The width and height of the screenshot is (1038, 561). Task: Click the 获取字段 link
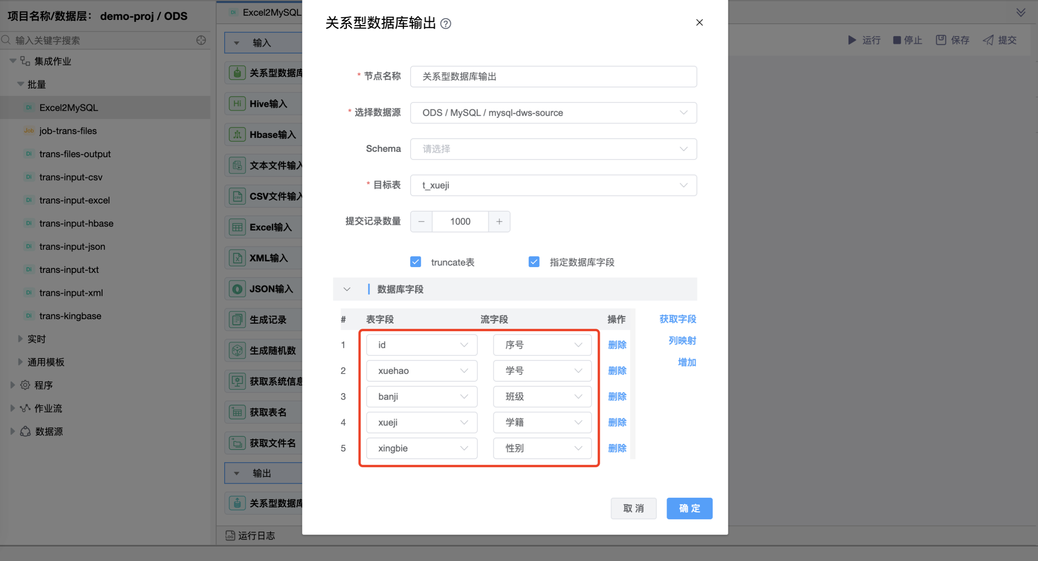tap(677, 319)
